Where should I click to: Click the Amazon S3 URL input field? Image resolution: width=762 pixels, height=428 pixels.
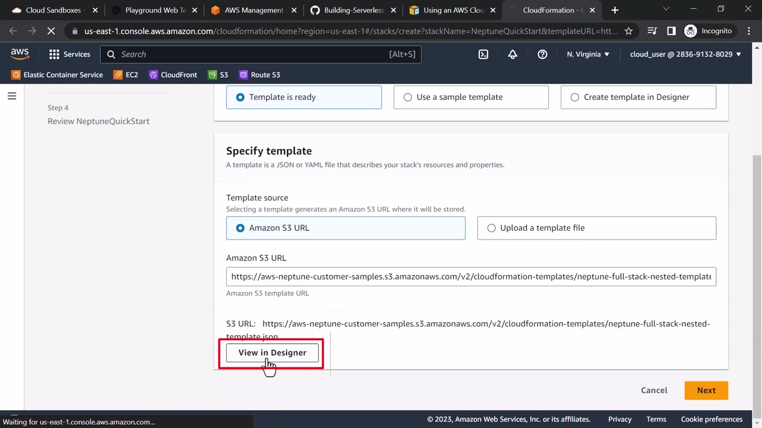tap(471, 276)
